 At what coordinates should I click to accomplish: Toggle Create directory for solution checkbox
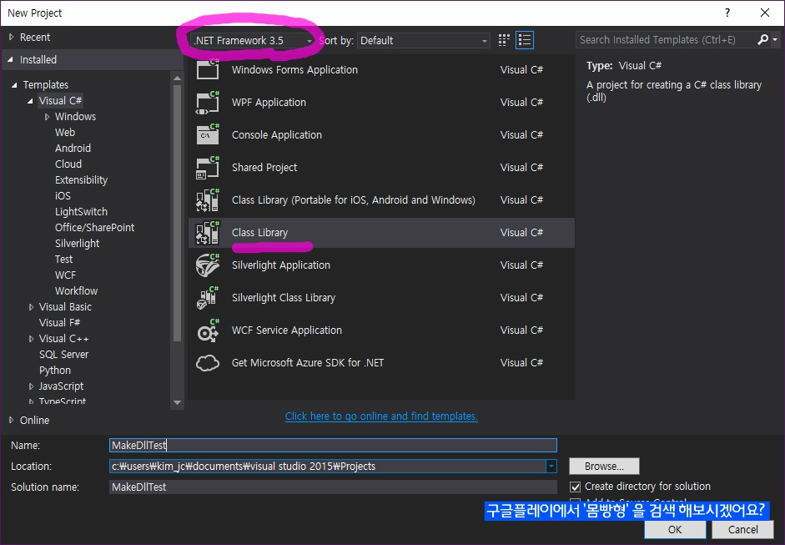[576, 487]
